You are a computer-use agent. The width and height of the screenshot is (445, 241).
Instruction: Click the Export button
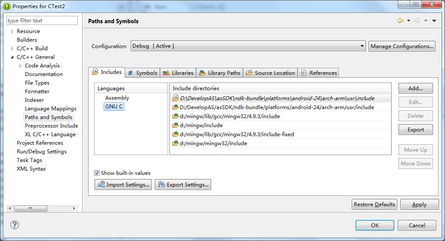pyautogui.click(x=415, y=130)
